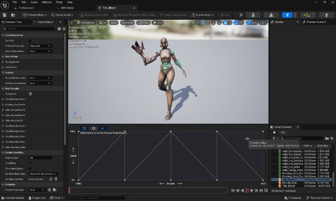The height and width of the screenshot is (201, 336).
Task: Open the Animation Blueprint mode icon
Action: [307, 15]
